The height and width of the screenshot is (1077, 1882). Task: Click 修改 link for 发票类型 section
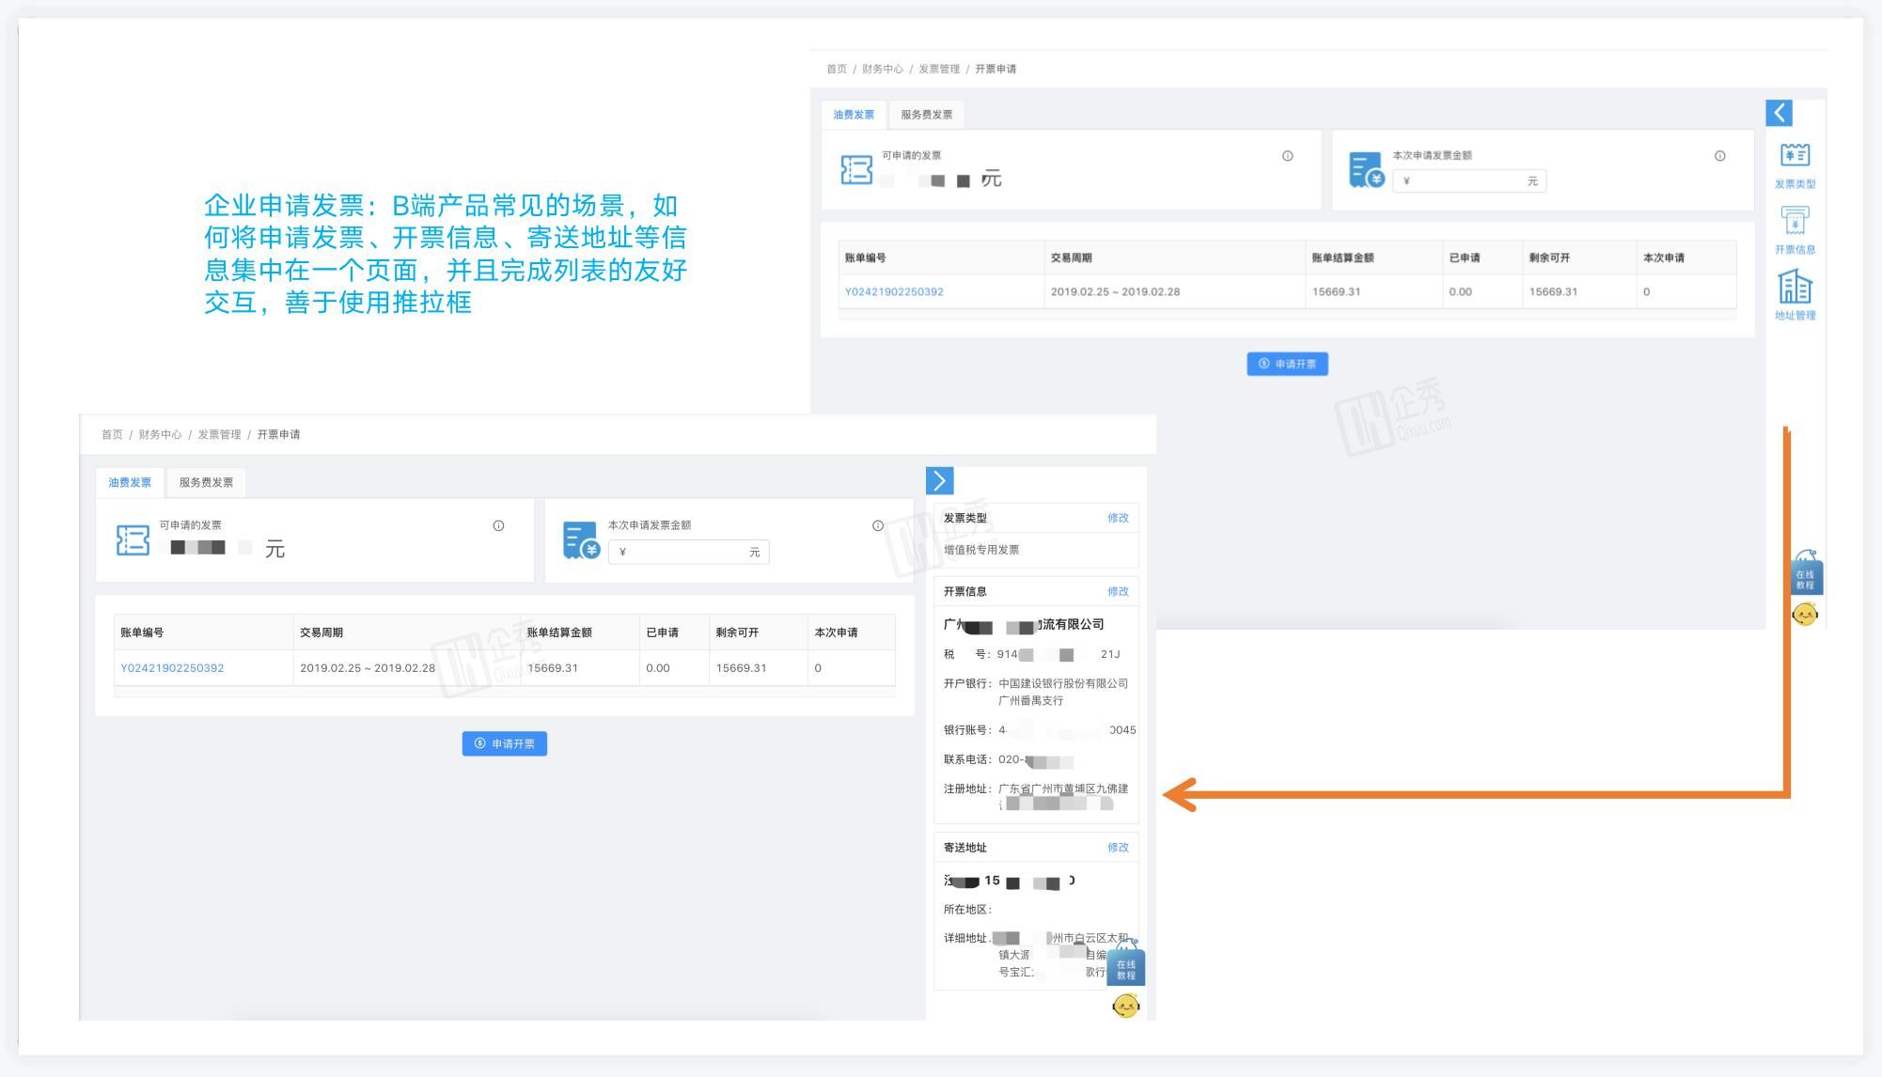pyautogui.click(x=1117, y=518)
